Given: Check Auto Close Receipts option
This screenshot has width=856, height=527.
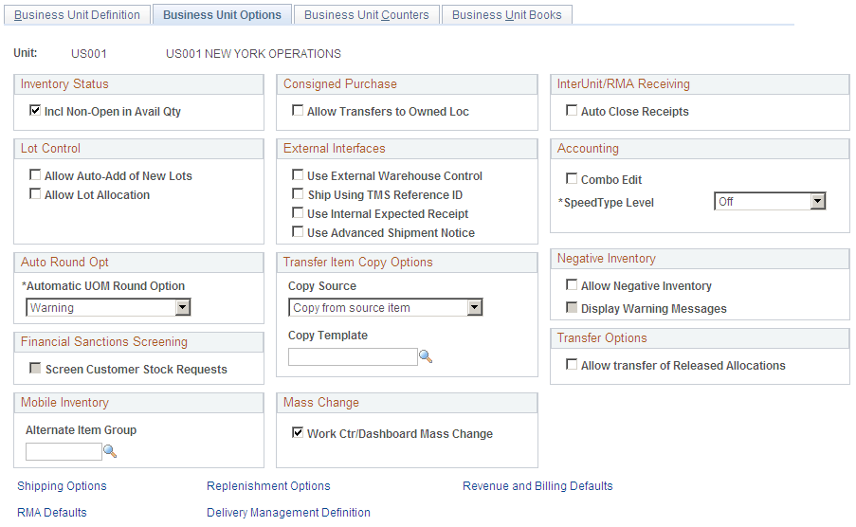Looking at the screenshot, I should point(572,110).
